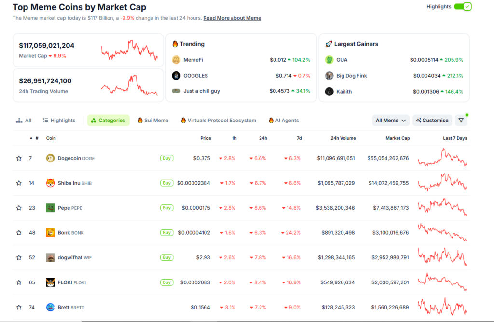The width and height of the screenshot is (494, 322).
Task: Add FLOKI to favorites star
Action: [19, 282]
